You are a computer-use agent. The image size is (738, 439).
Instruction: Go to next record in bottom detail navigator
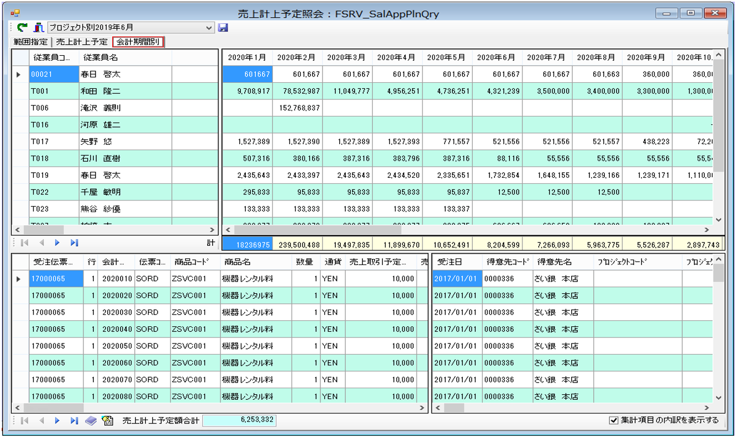coord(57,421)
